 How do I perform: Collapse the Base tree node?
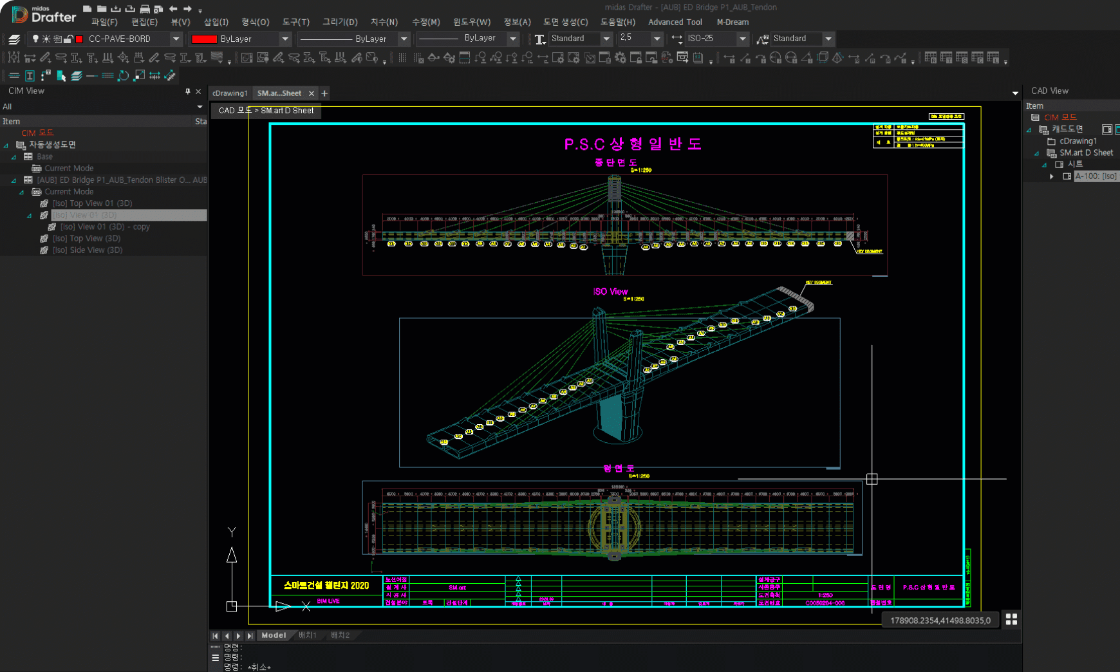[14, 157]
